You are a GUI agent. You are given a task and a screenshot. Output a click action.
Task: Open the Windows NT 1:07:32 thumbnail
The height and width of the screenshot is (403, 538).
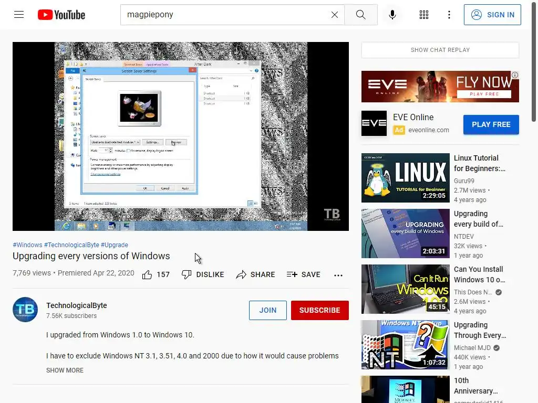pos(405,345)
